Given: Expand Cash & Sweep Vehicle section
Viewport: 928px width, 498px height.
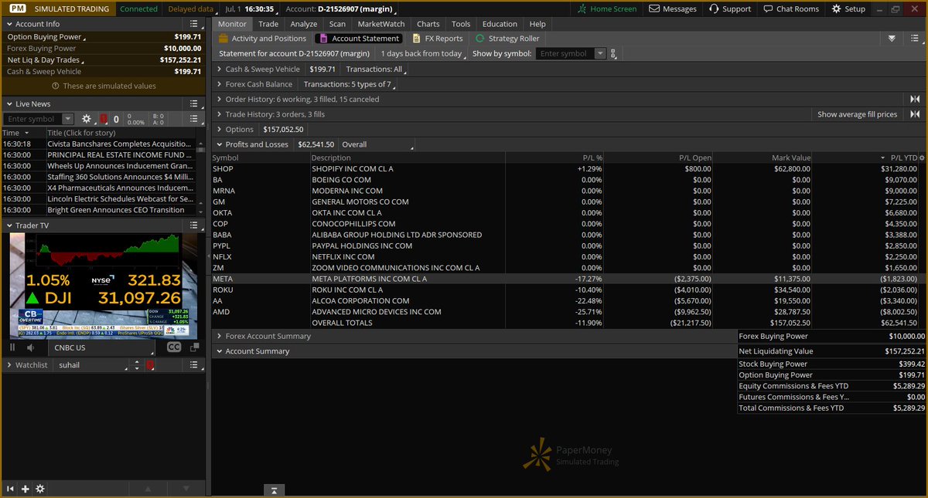Looking at the screenshot, I should tap(220, 69).
